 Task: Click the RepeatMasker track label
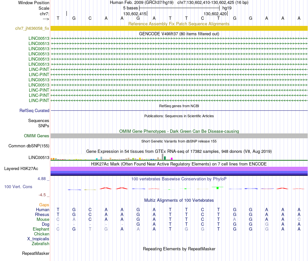click(36, 253)
